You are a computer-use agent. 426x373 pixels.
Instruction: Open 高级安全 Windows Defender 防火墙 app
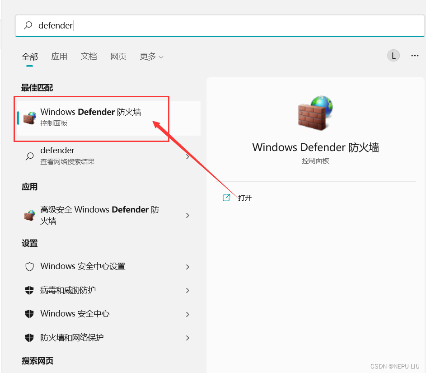click(x=109, y=215)
